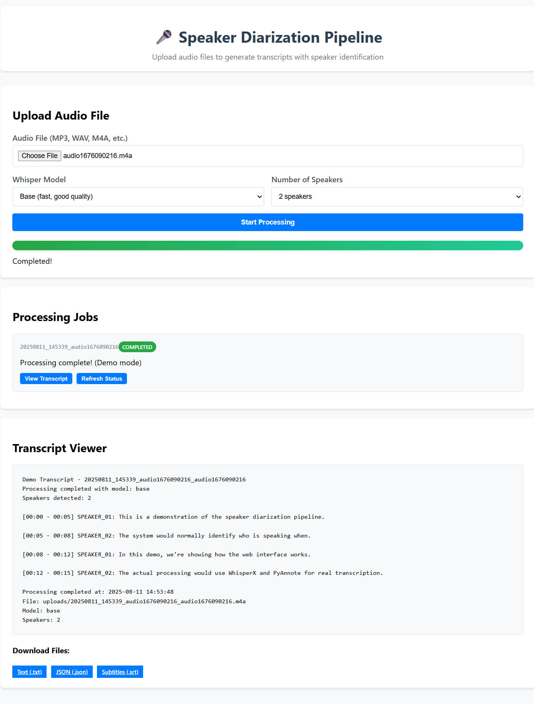Image resolution: width=534 pixels, height=704 pixels.
Task: Click the Processing complete Demo mode text
Action: coord(81,363)
